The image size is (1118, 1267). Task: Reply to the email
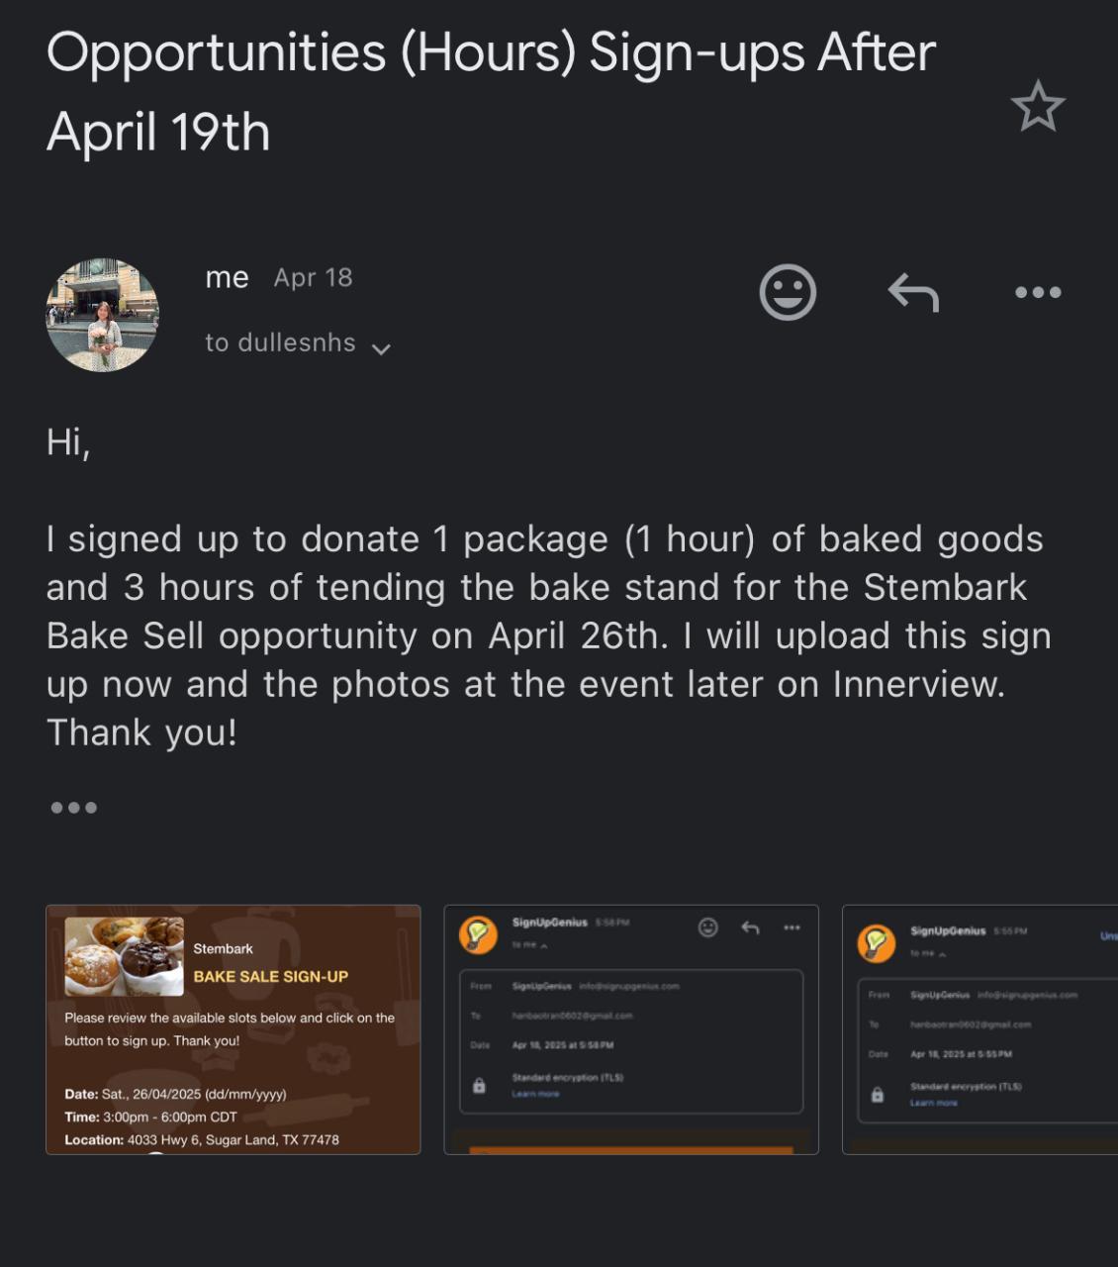(x=912, y=293)
